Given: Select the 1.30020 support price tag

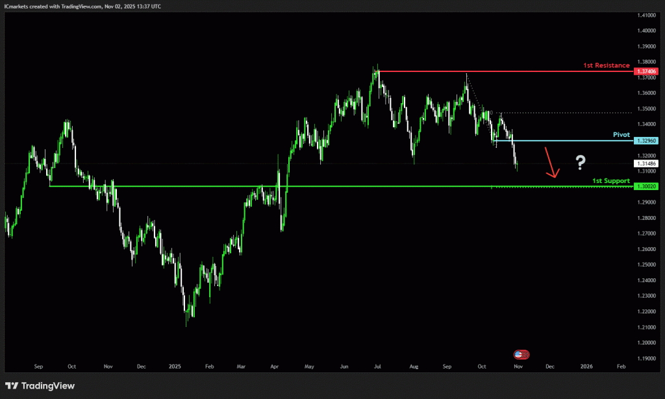Looking at the screenshot, I should [x=646, y=186].
